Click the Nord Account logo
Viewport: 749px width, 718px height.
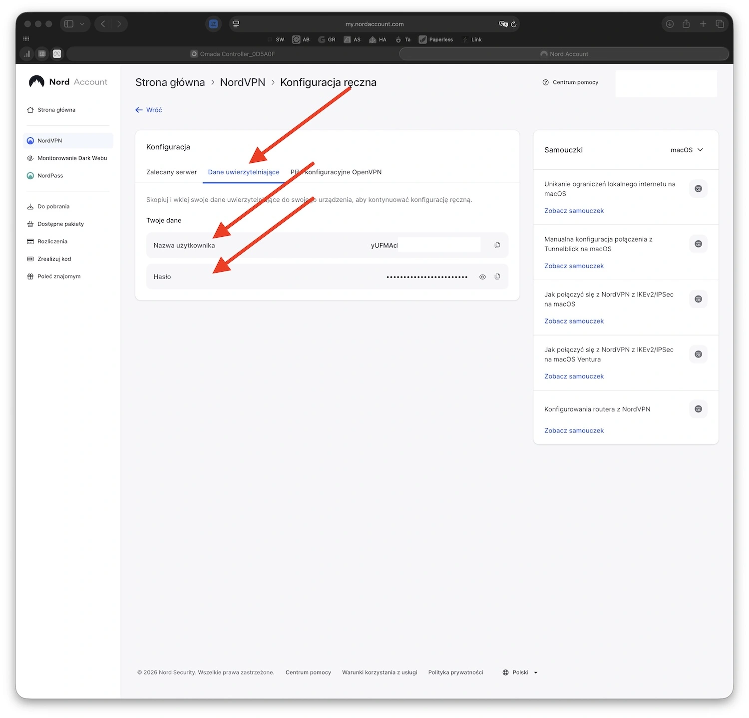(68, 82)
